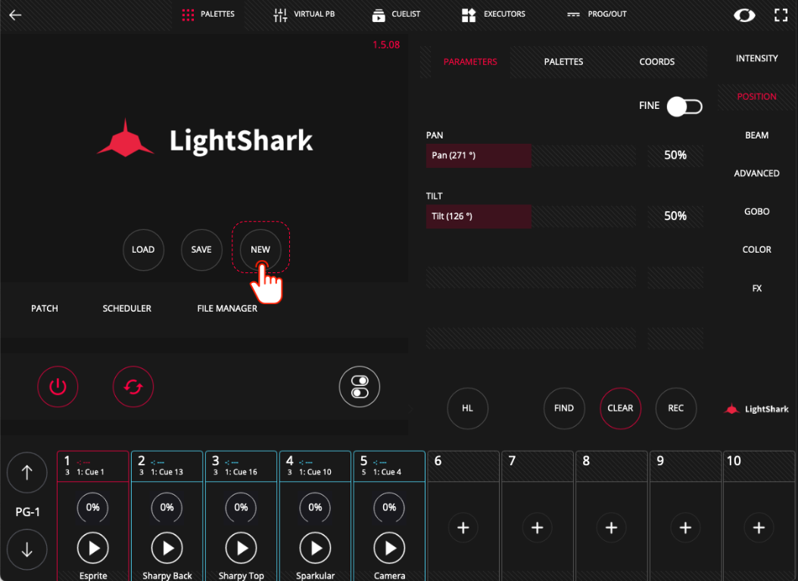Open the FILE MANAGER
This screenshot has width=798, height=581.
(x=227, y=309)
